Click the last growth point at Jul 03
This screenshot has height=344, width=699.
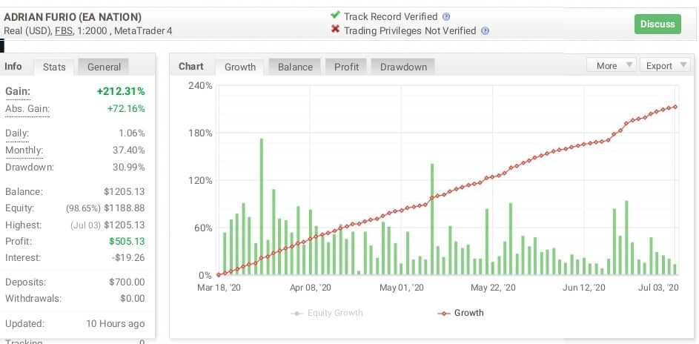[675, 107]
